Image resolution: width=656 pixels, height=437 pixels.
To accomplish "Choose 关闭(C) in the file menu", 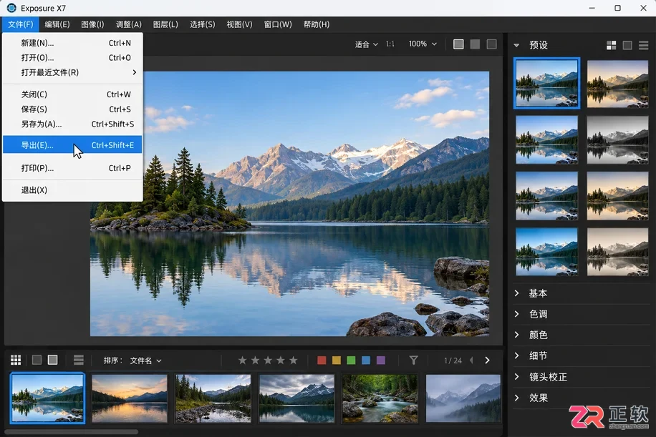I will coord(72,94).
